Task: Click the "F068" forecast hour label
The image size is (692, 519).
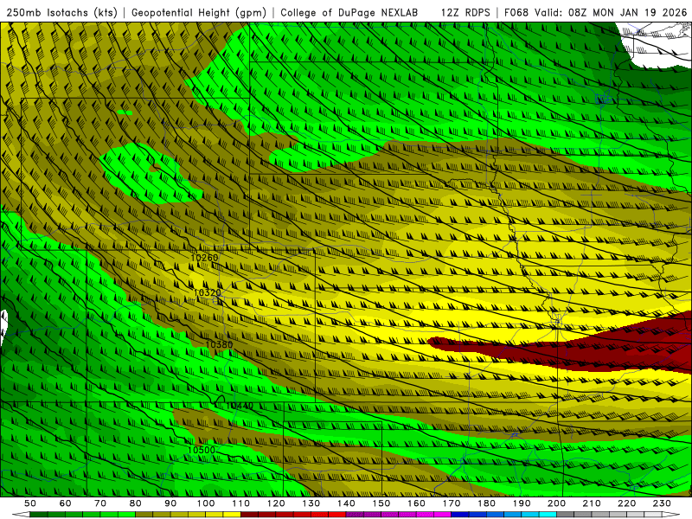Action: (x=516, y=13)
